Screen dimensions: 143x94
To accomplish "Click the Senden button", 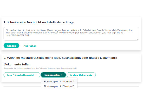I will click(11, 46).
